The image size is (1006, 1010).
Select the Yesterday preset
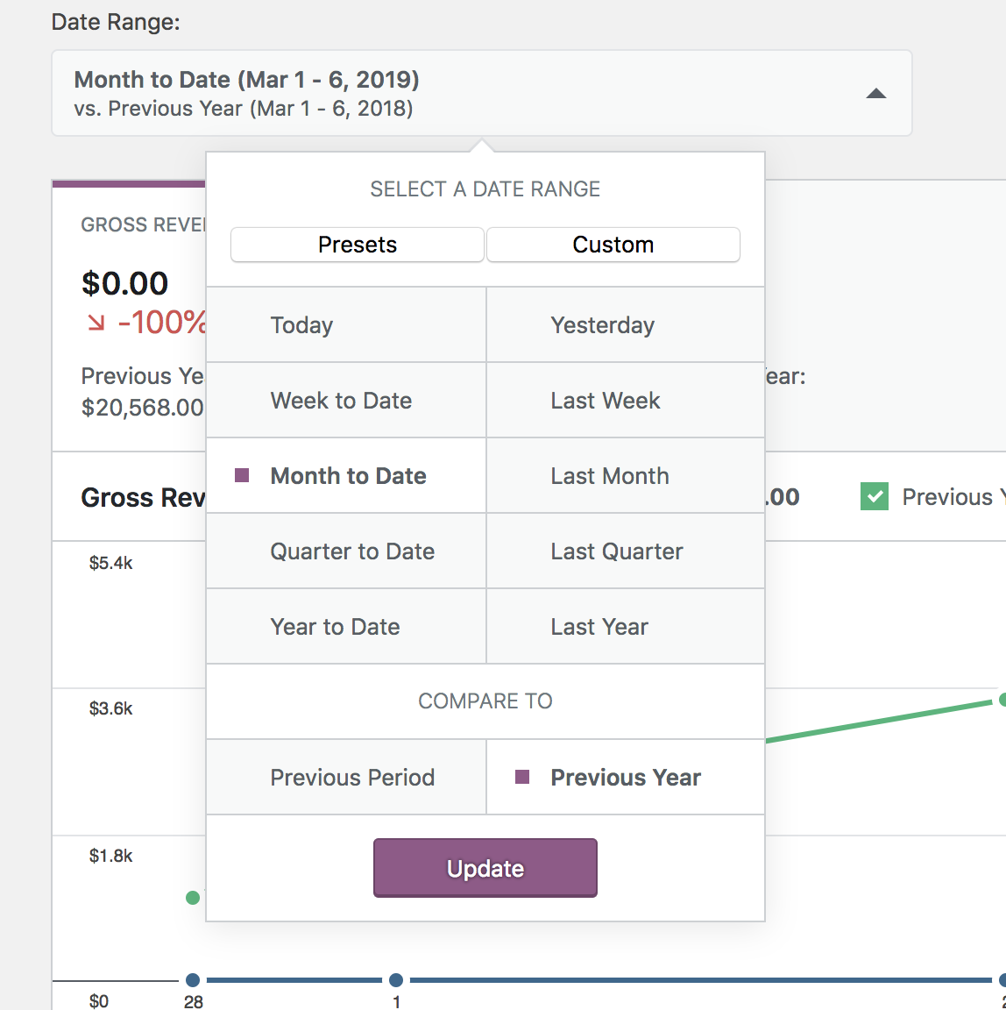coord(626,324)
